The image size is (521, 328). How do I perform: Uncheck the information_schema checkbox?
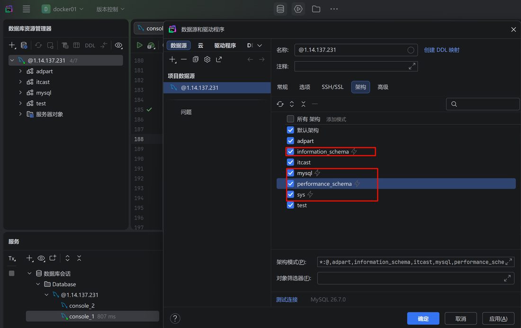[290, 151]
